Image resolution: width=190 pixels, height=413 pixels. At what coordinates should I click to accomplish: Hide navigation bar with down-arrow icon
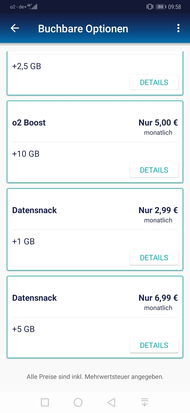point(145,402)
